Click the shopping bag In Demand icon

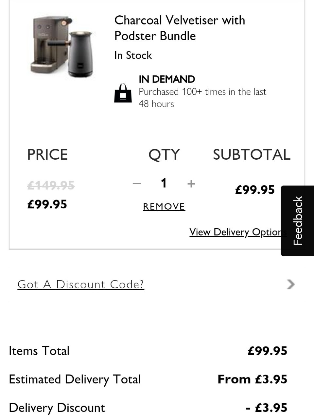[x=123, y=93]
